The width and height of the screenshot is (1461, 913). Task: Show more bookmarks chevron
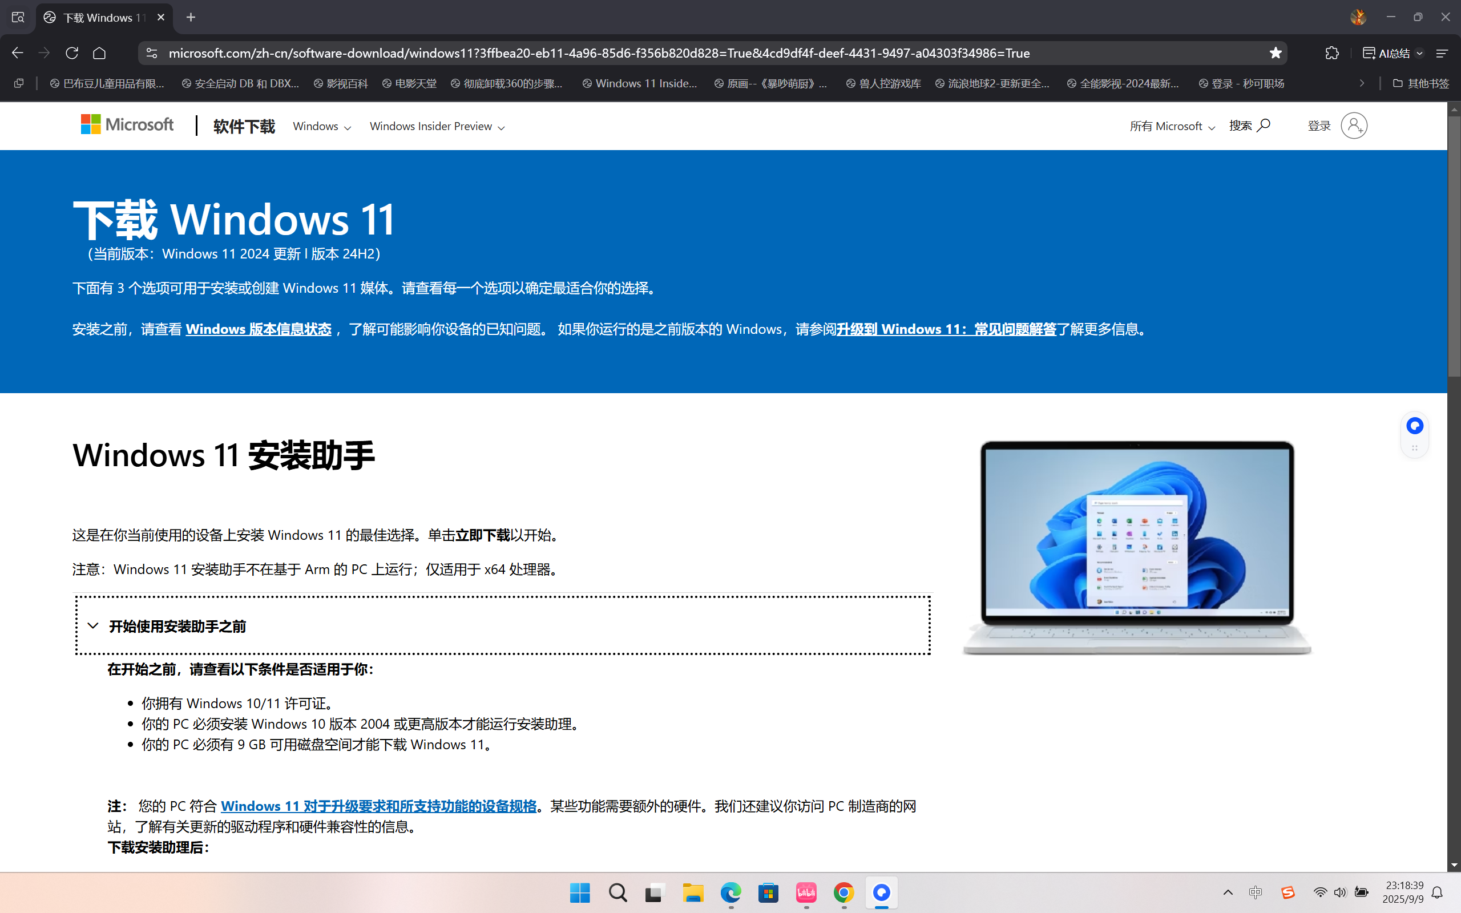coord(1361,83)
